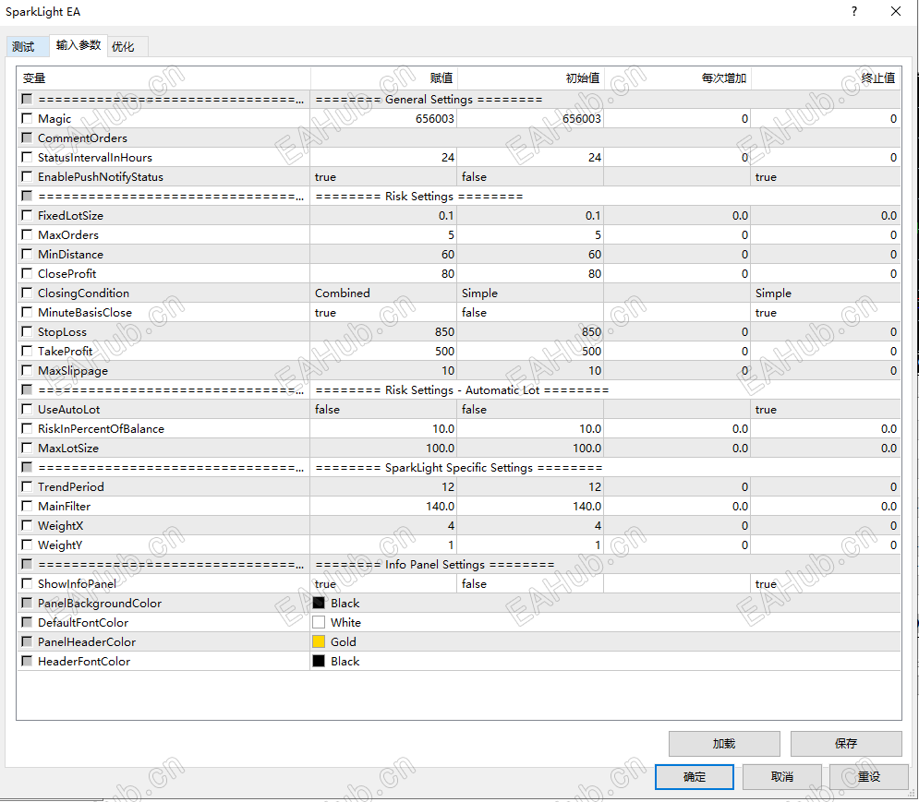Cancel with the 取消 button
The height and width of the screenshot is (802, 919).
782,777
